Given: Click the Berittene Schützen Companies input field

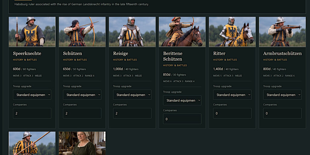Looking at the screenshot, I should tap(182, 119).
